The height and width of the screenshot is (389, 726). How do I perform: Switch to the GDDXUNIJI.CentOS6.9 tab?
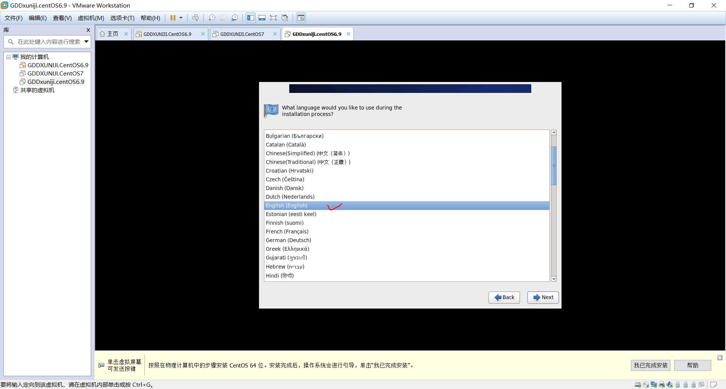pyautogui.click(x=167, y=34)
